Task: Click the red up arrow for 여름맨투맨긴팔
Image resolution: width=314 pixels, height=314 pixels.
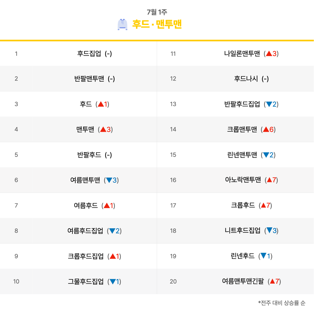Action: [273, 281]
